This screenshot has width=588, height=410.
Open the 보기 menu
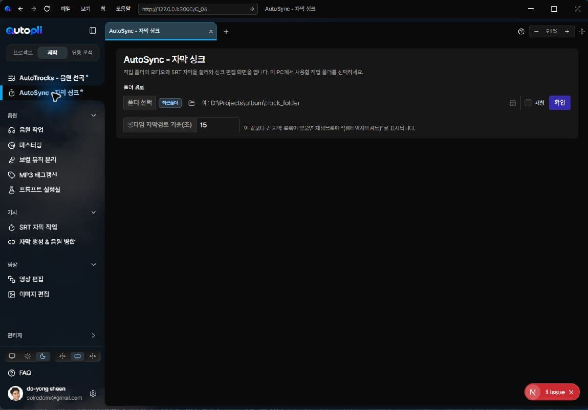click(85, 9)
